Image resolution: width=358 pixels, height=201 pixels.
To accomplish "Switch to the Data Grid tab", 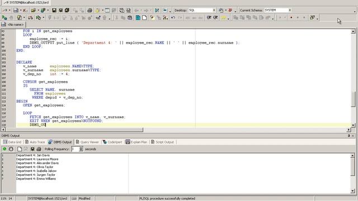I will point(12,142).
